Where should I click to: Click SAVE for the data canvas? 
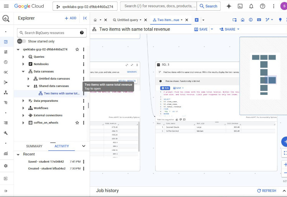click(201, 29)
